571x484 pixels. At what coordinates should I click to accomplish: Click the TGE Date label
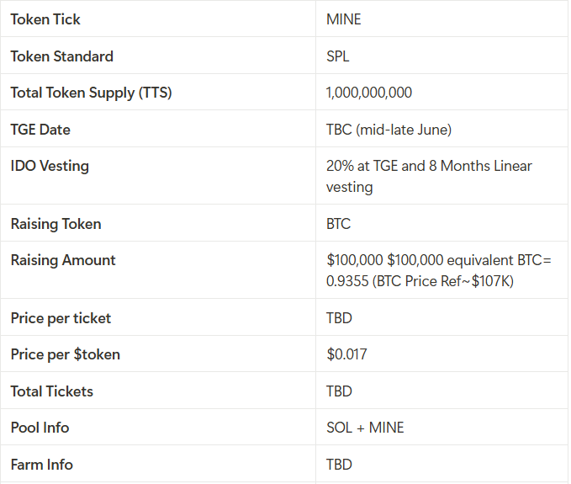pyautogui.click(x=40, y=130)
